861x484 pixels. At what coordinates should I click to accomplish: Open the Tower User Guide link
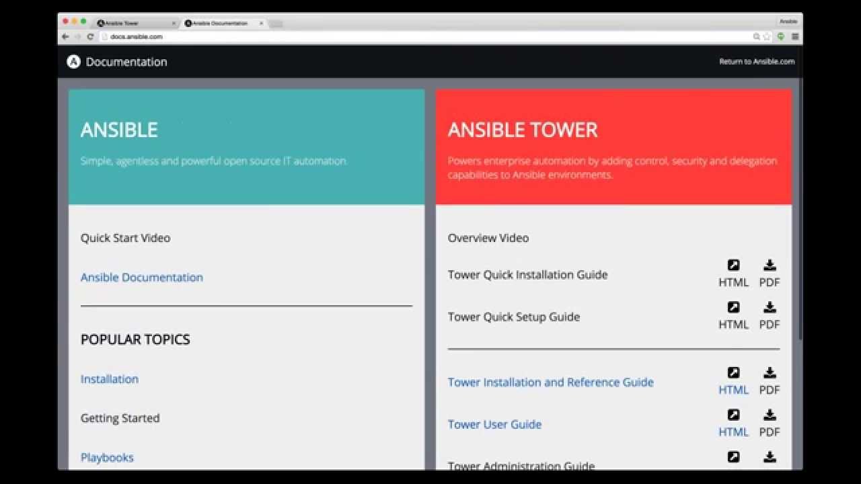495,425
